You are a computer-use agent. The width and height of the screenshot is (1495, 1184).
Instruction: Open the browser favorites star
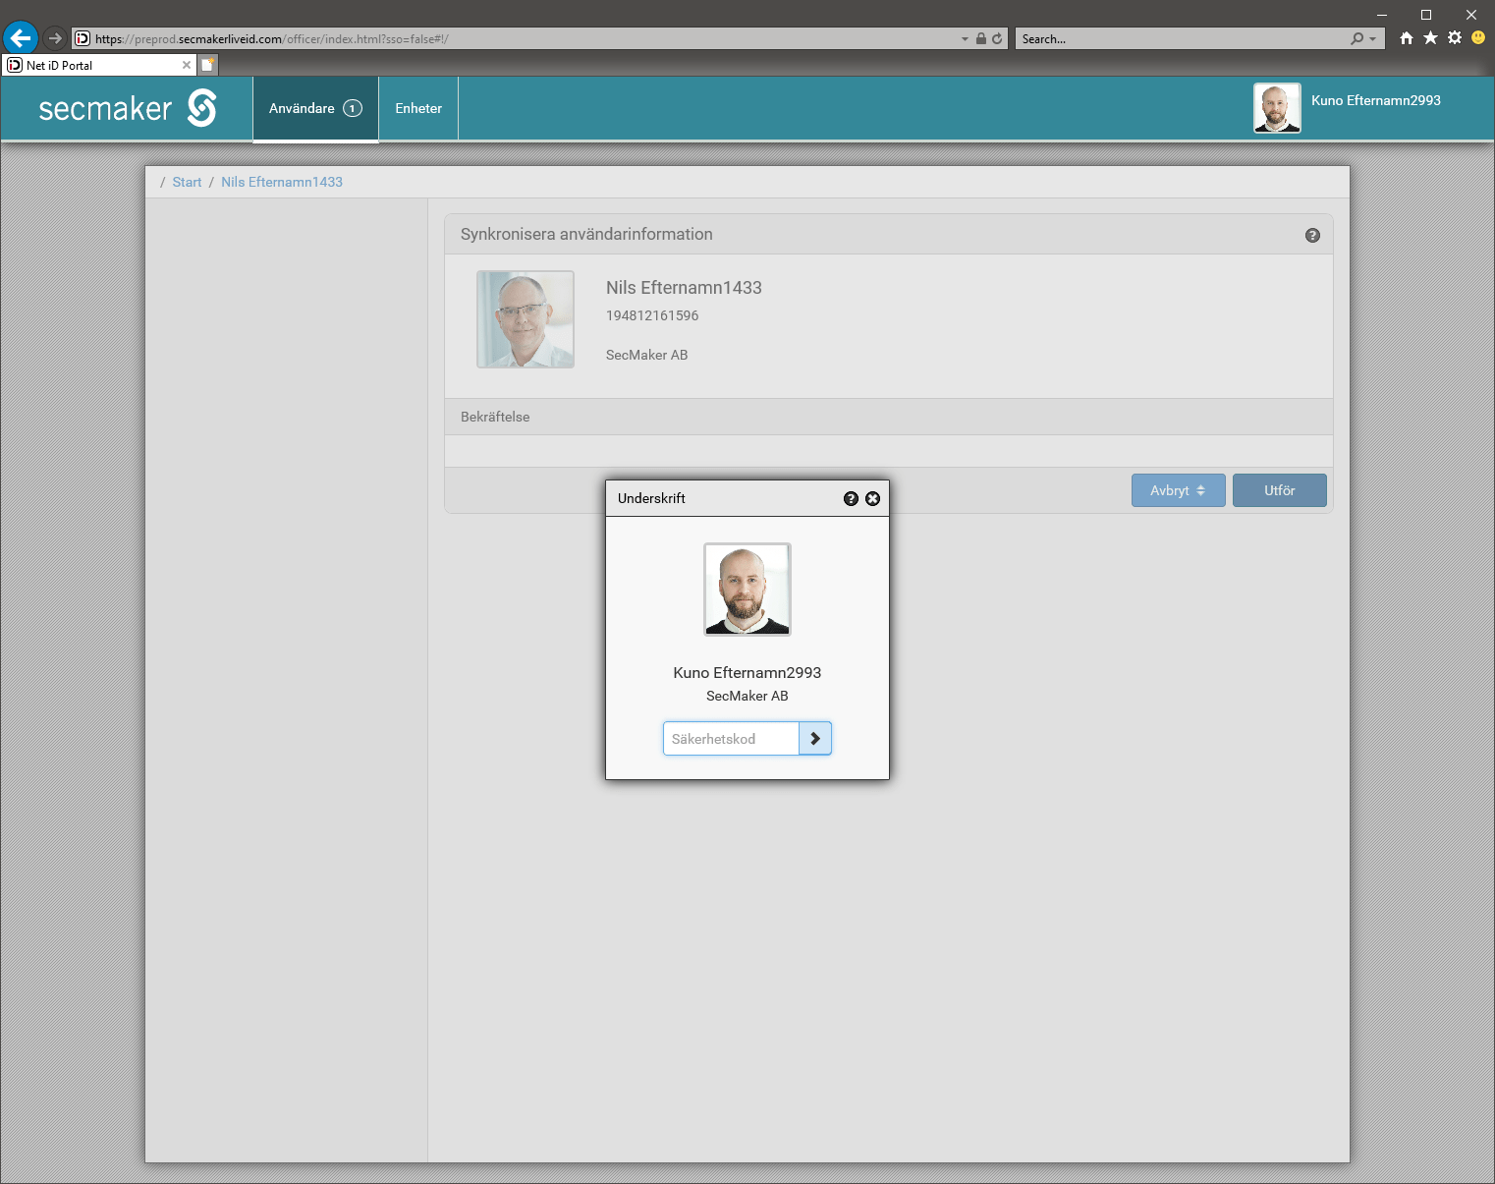tap(1430, 38)
